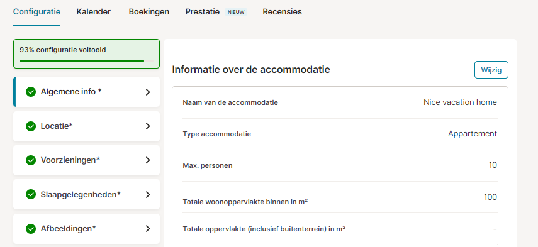Click the living area value 100

click(490, 197)
